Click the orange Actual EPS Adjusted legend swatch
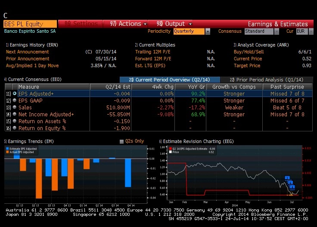This screenshot has width=317, height=227. coord(7,152)
